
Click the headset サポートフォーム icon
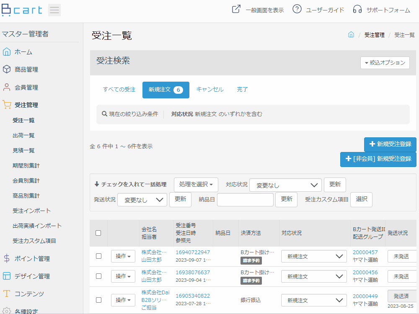point(357,9)
